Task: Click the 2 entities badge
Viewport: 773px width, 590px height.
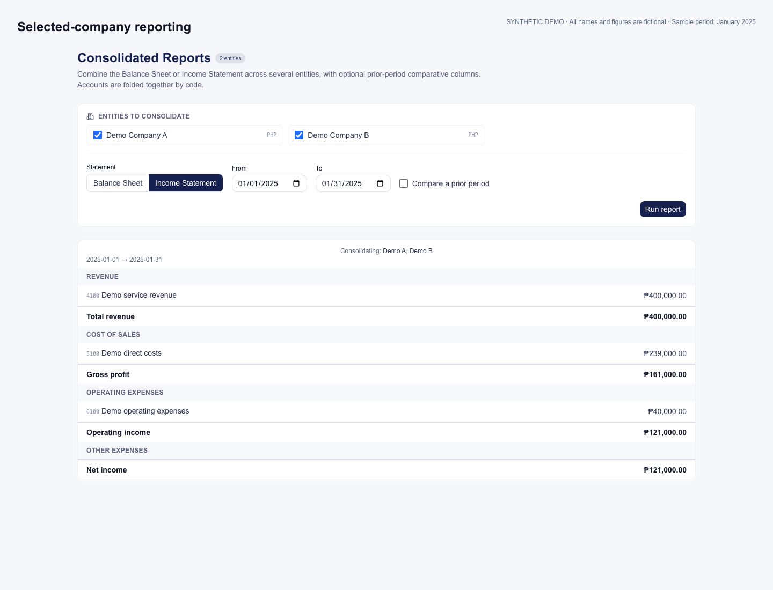Action: [230, 58]
